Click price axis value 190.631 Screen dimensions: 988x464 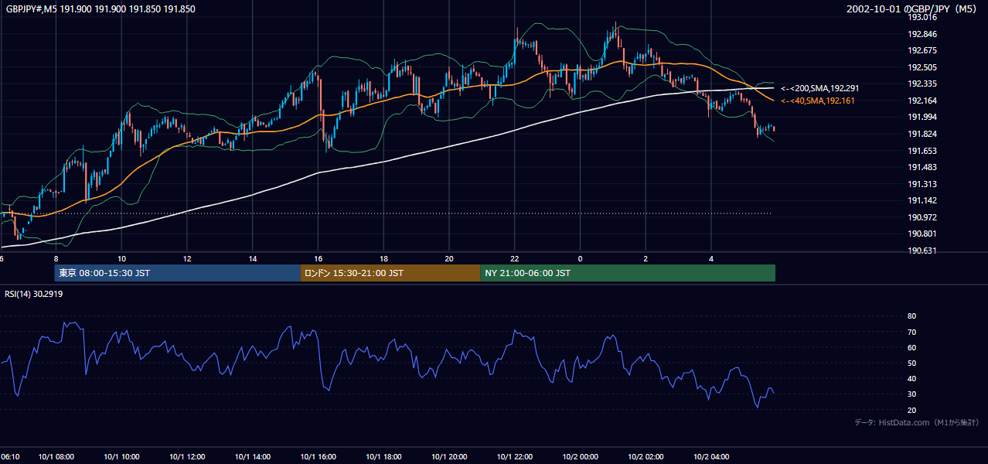922,251
